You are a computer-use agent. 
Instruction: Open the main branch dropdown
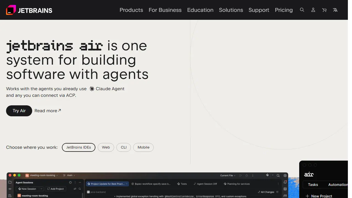69,175
